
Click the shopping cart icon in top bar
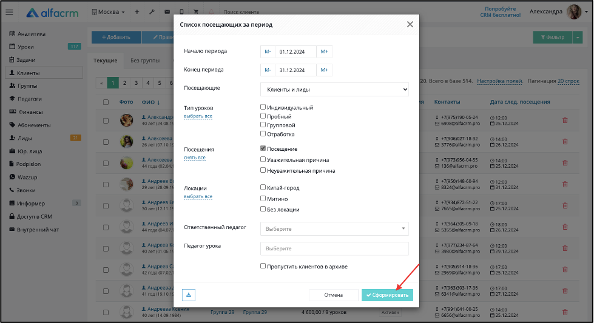196,12
